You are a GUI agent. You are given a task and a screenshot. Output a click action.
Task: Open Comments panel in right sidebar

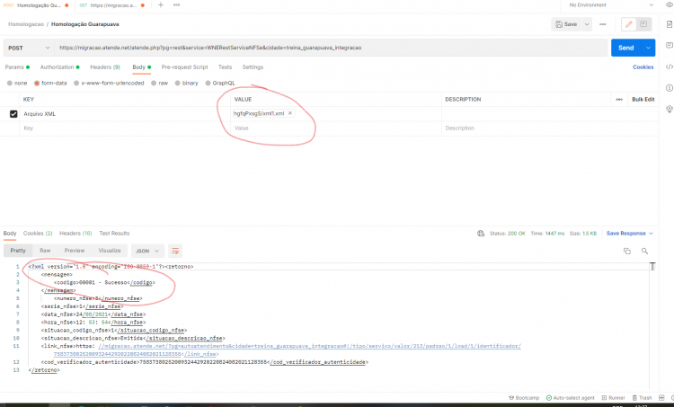click(x=670, y=46)
